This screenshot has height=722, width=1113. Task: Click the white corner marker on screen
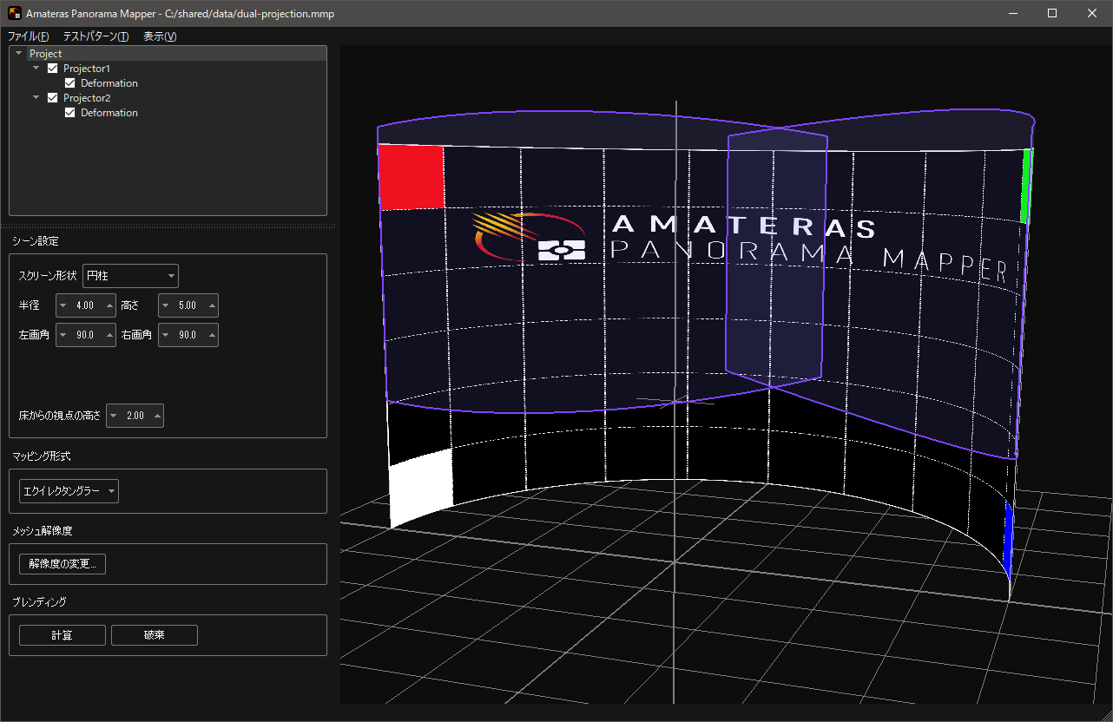[x=421, y=488]
